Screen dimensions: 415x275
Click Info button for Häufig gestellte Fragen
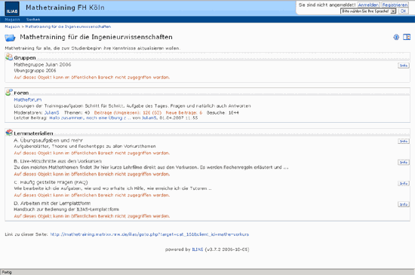[404, 183]
